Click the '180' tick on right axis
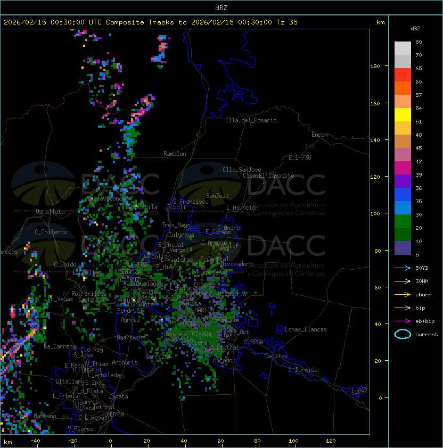The height and width of the screenshot is (448, 443). click(375, 67)
